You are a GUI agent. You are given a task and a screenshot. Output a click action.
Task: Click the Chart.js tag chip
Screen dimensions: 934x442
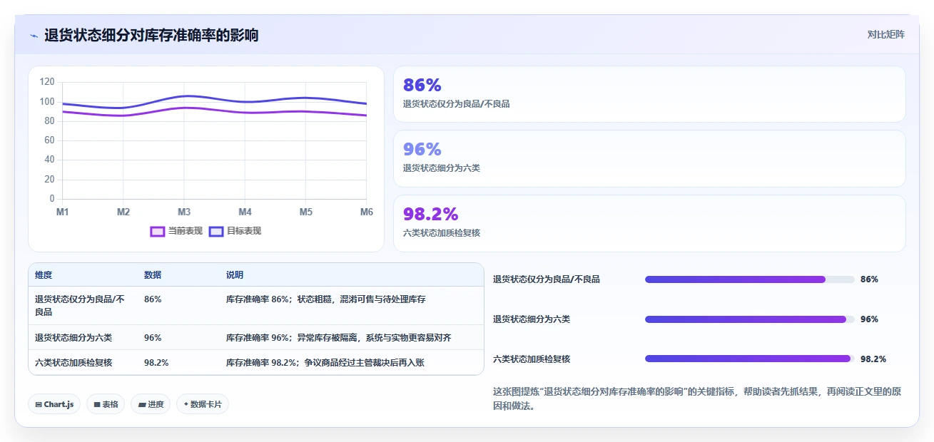point(55,404)
